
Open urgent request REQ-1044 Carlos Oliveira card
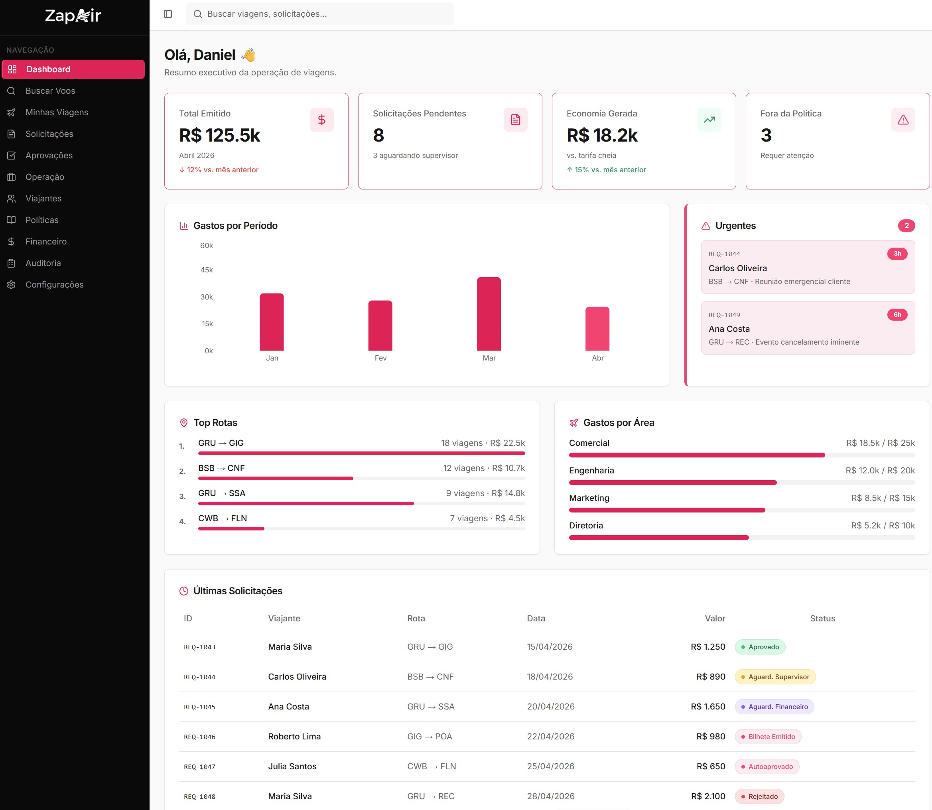[x=808, y=267]
